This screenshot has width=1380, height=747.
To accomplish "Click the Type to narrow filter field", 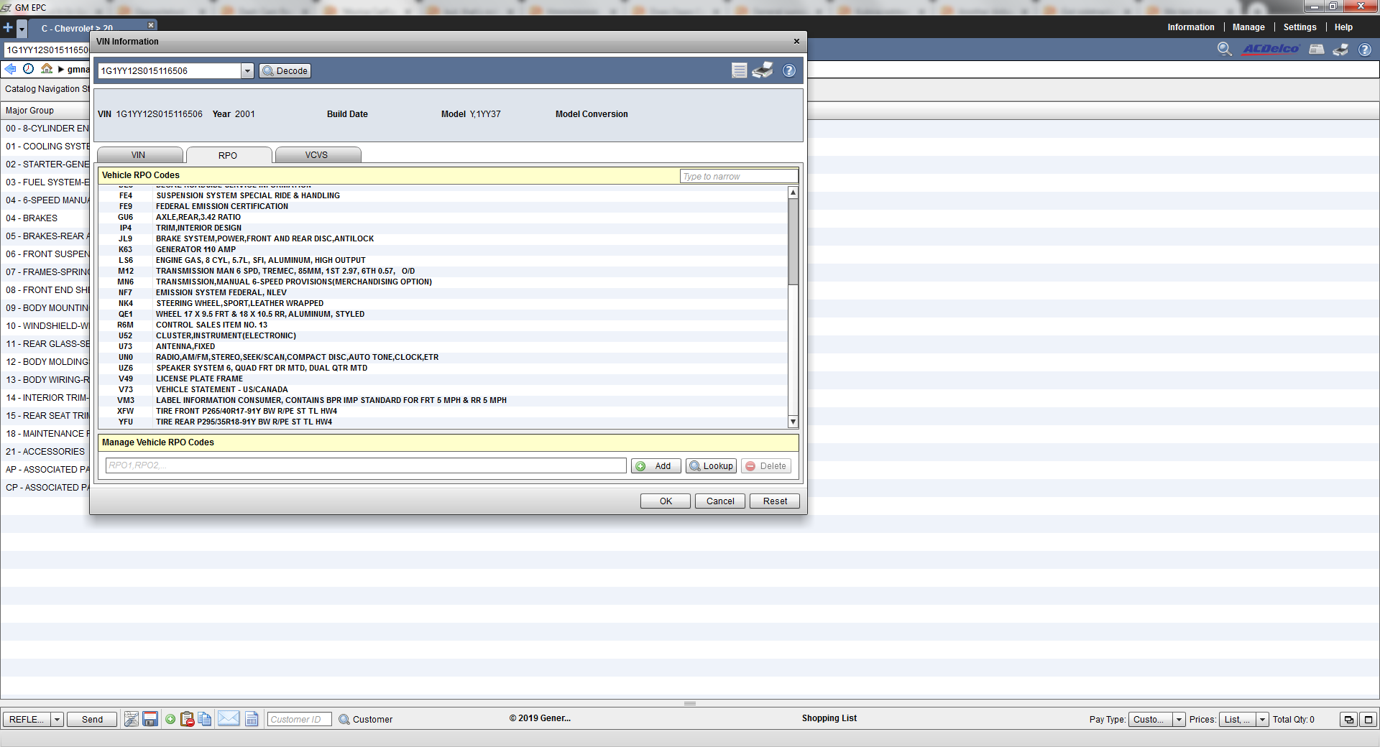I will [739, 176].
